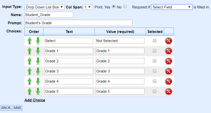This screenshot has height=113, width=211.
Task: Go back using the BACK button
Action: pos(6,108)
